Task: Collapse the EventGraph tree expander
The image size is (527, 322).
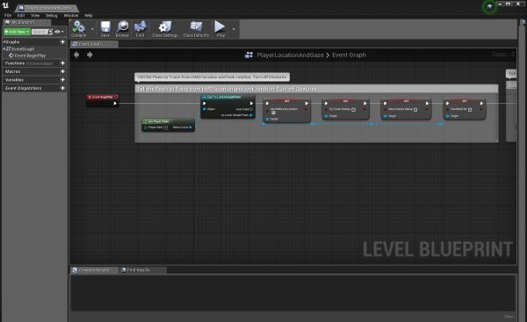Action: click(4, 49)
